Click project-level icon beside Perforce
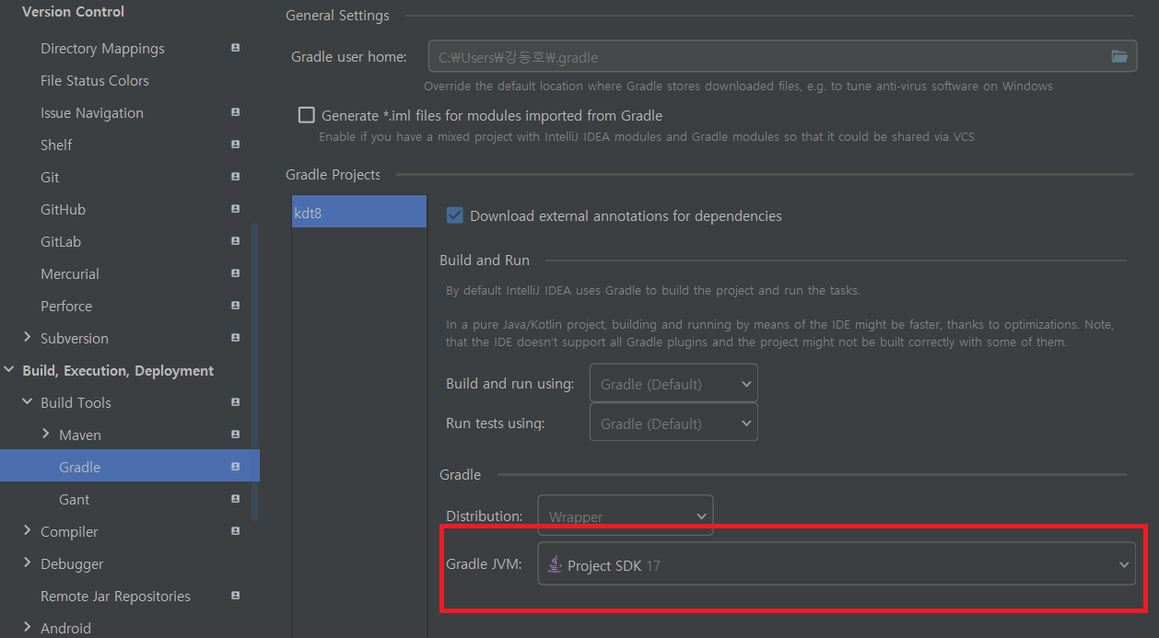Viewport: 1159px width, 638px height. [236, 306]
